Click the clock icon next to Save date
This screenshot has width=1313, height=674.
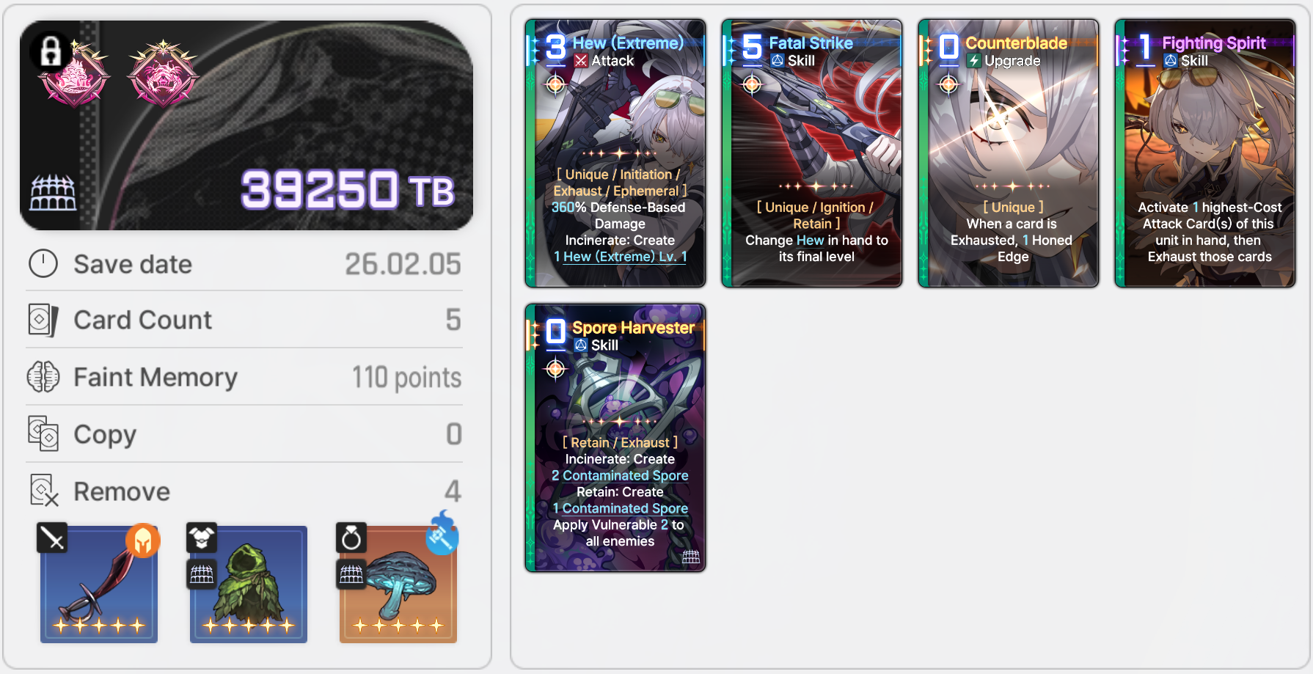click(x=43, y=263)
